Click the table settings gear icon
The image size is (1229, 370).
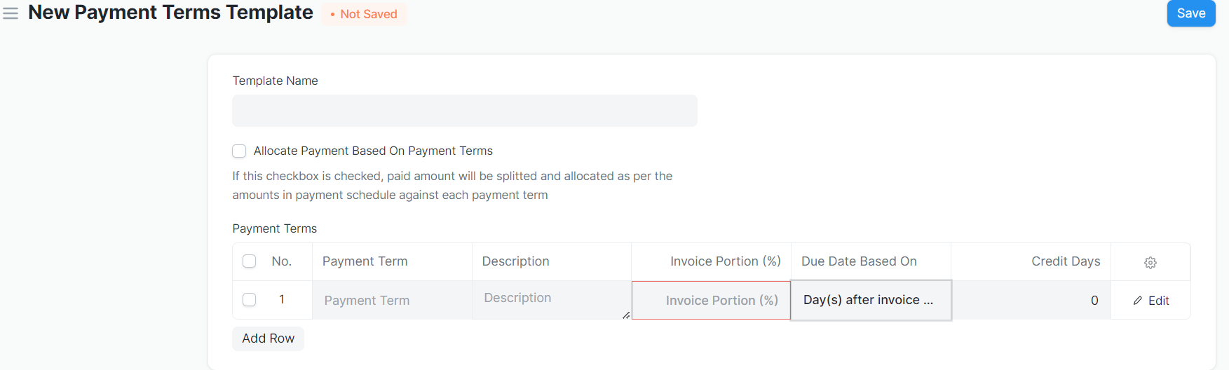1150,262
